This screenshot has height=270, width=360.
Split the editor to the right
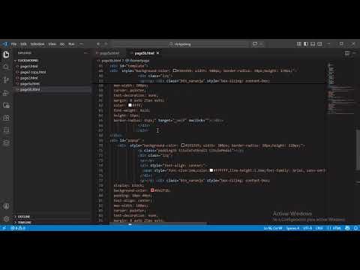(x=347, y=53)
